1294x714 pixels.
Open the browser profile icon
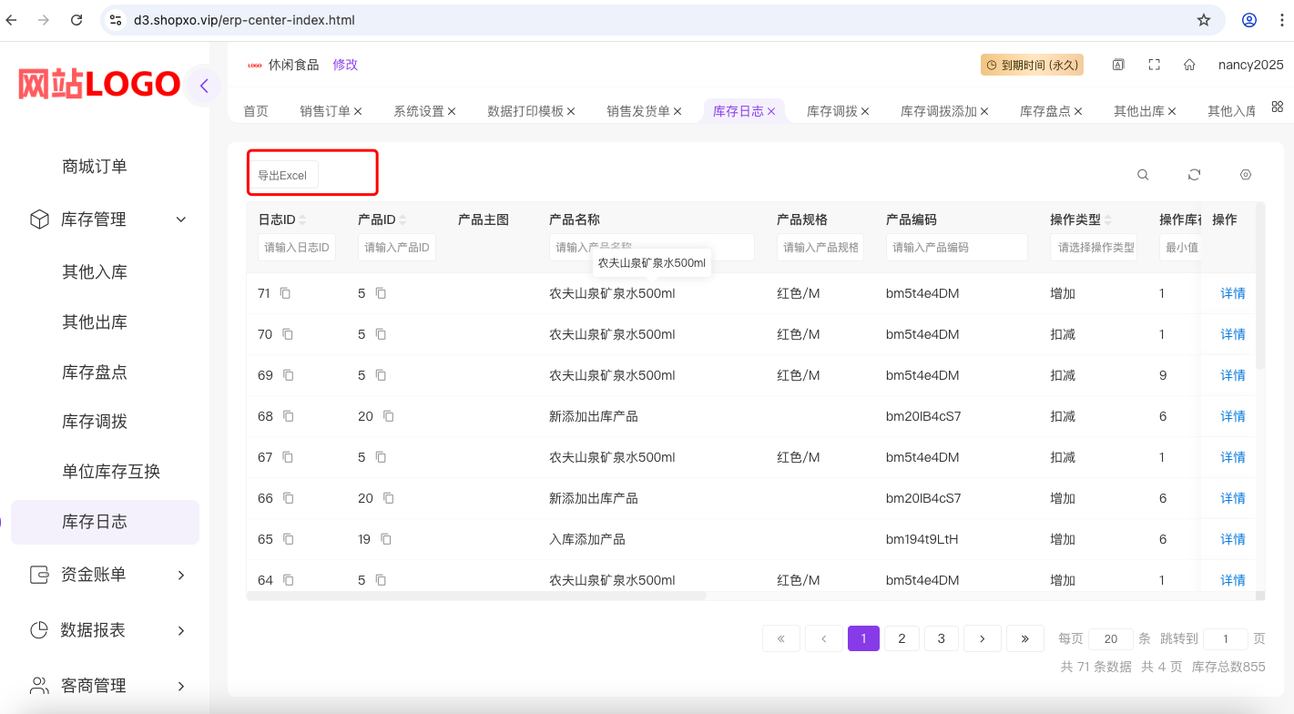pyautogui.click(x=1249, y=20)
